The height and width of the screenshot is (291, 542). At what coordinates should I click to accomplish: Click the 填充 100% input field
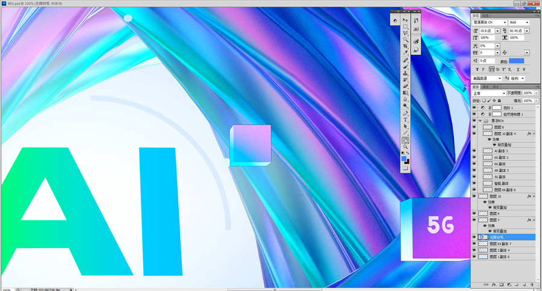coord(528,101)
